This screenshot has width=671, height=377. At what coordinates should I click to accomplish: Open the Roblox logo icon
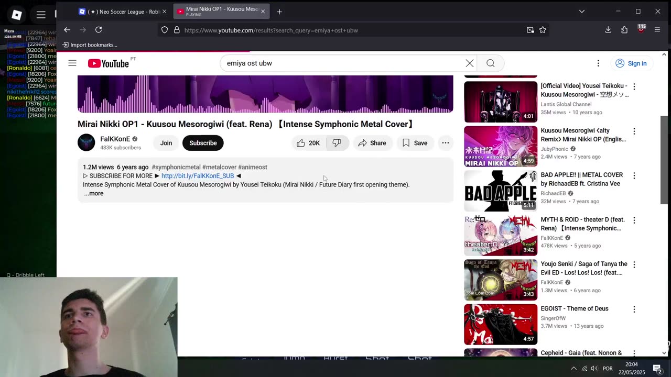(x=17, y=15)
